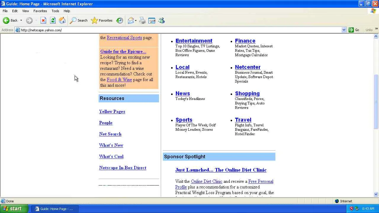379x213 pixels.
Task: Open the Entertainment category link
Action: pos(194,41)
